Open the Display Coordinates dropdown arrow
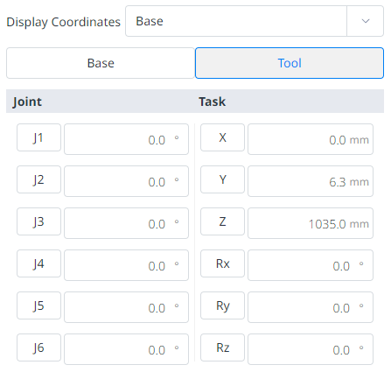 point(366,21)
